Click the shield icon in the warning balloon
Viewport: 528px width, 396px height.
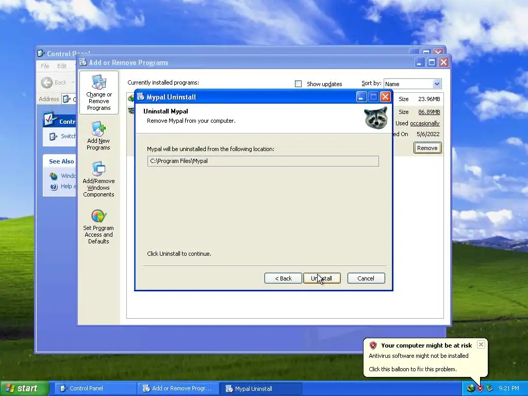373,345
